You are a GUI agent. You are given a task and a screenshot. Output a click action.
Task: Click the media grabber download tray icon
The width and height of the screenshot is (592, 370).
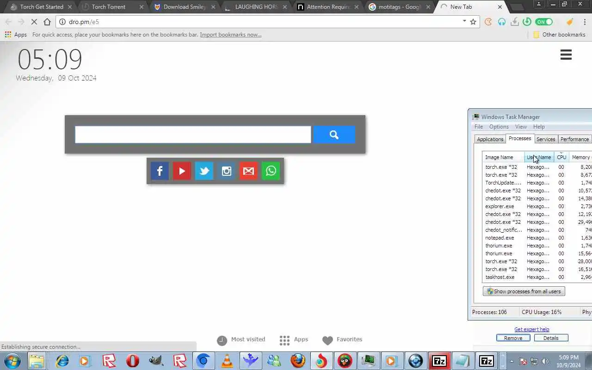[514, 22]
